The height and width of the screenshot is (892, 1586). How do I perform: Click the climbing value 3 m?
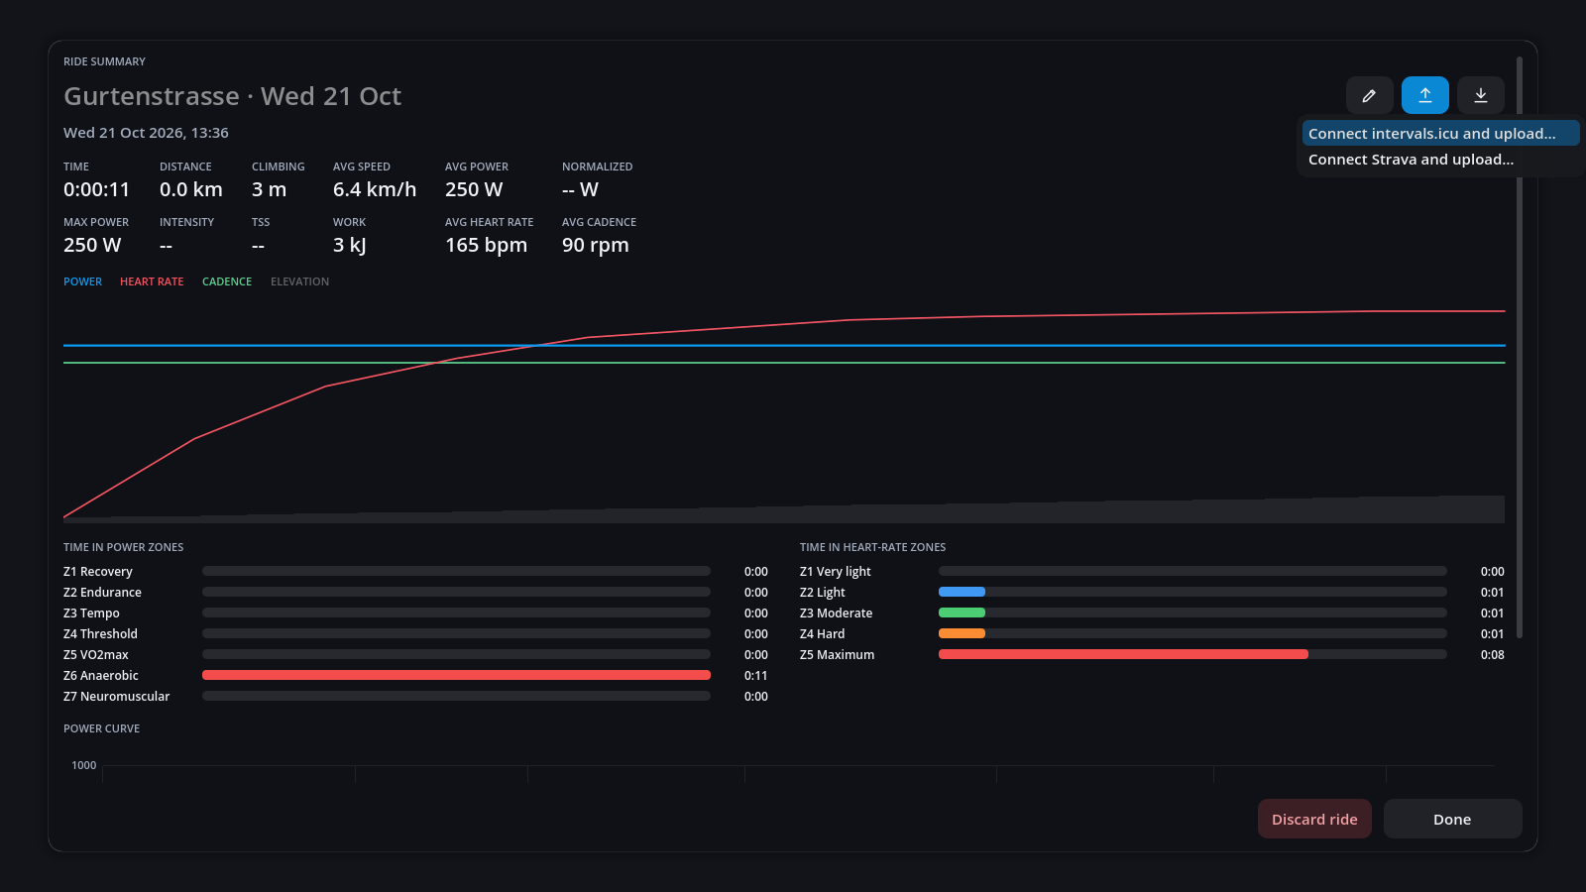coord(269,189)
